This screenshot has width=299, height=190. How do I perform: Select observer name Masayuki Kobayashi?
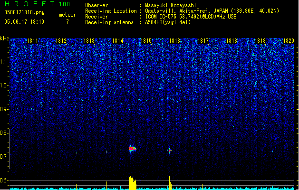point(171,5)
